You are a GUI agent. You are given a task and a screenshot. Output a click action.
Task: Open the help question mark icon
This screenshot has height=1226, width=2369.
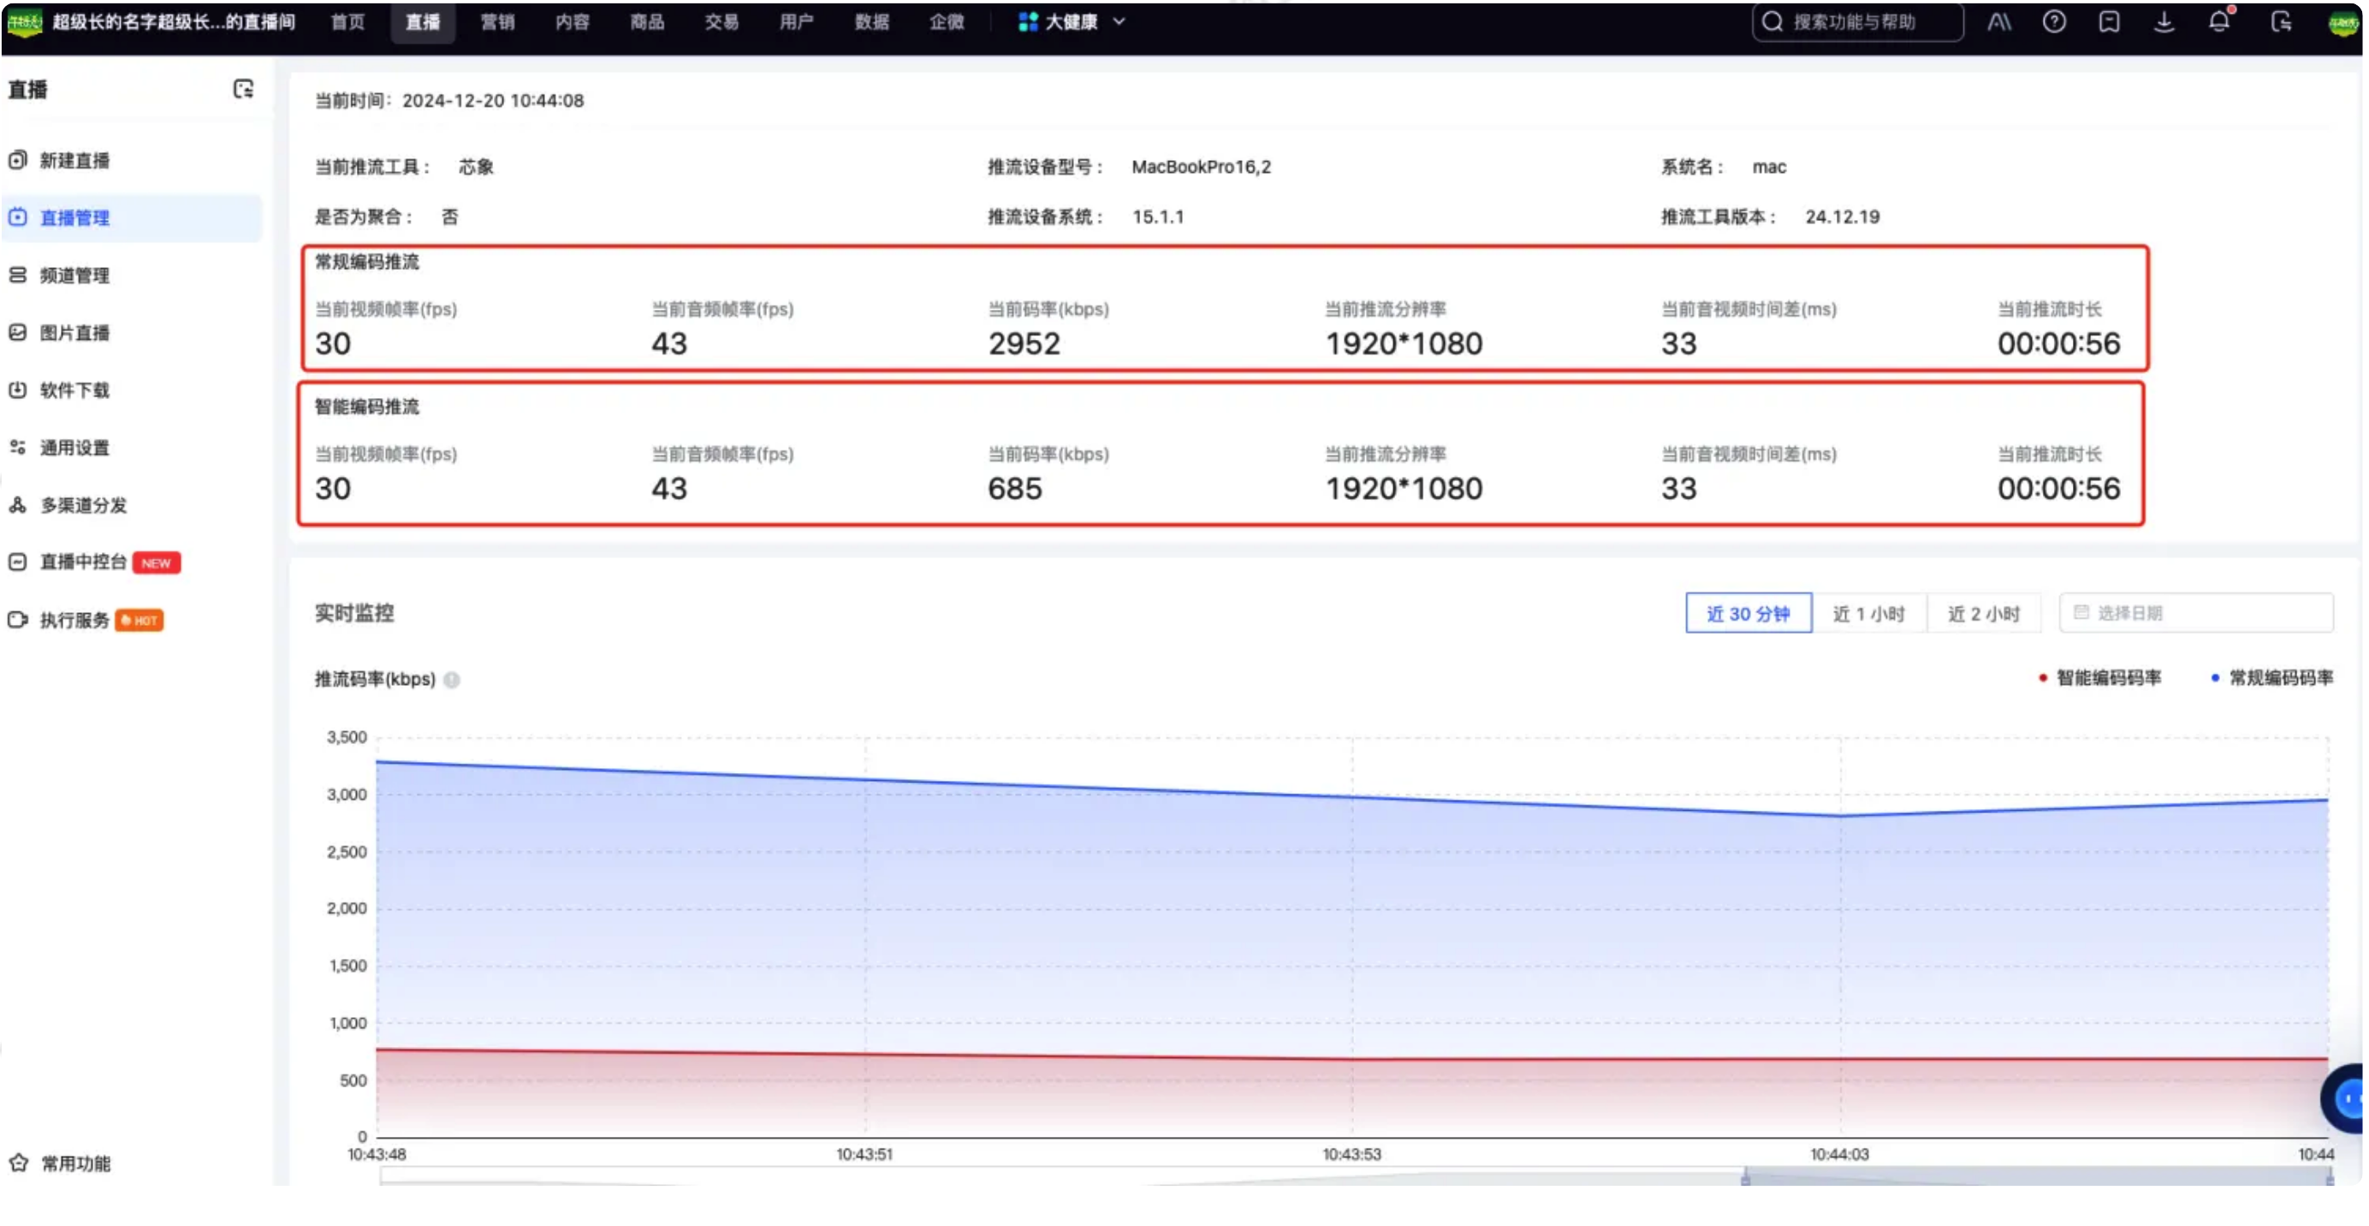click(x=2053, y=22)
